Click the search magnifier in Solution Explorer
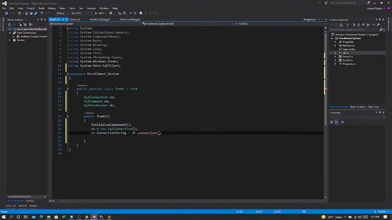Image resolution: width=392 pixels, height=220 pixels. point(381,30)
